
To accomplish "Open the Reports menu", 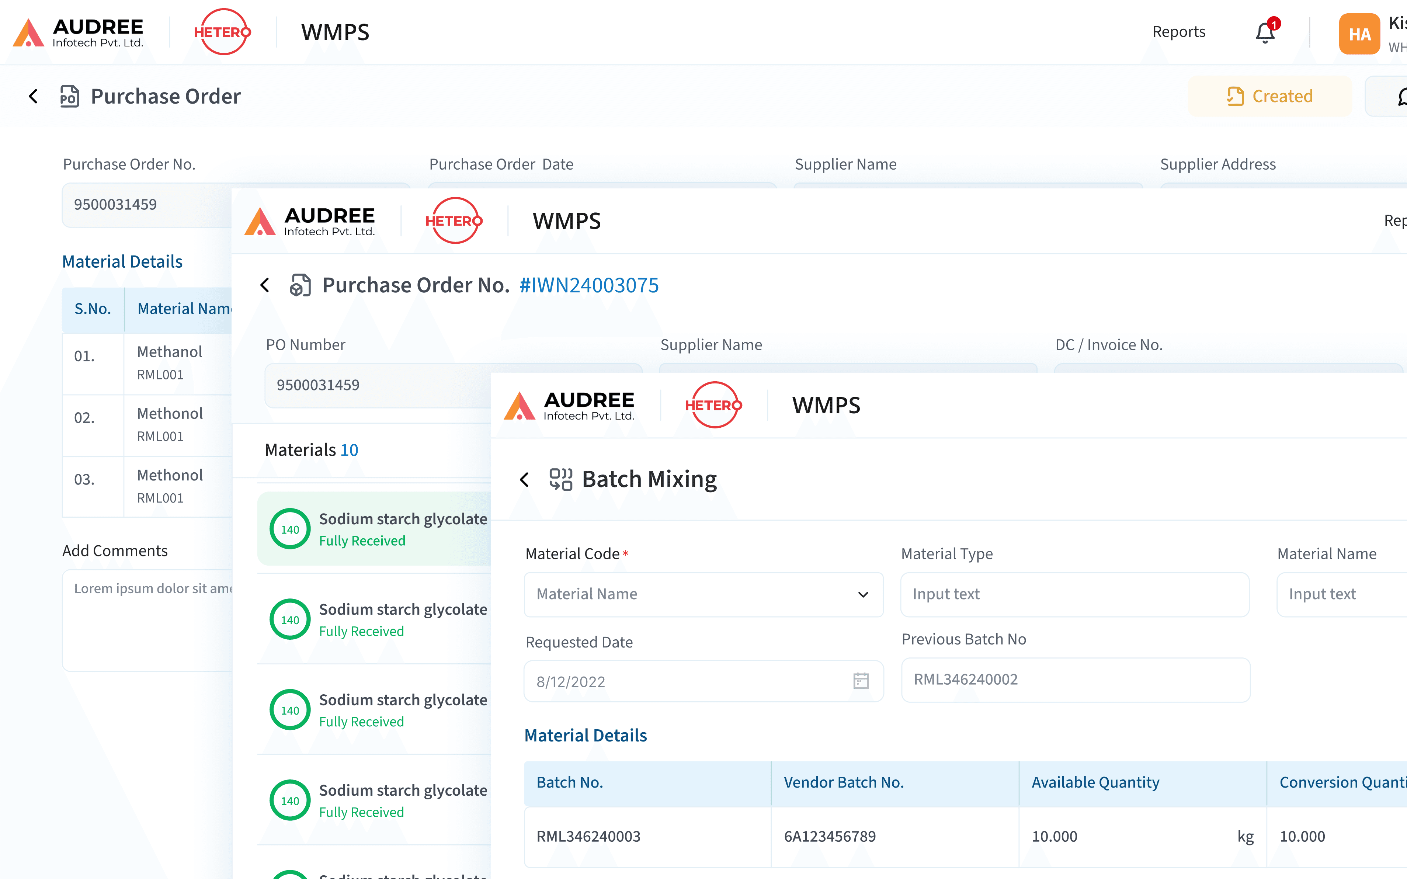I will (x=1179, y=32).
